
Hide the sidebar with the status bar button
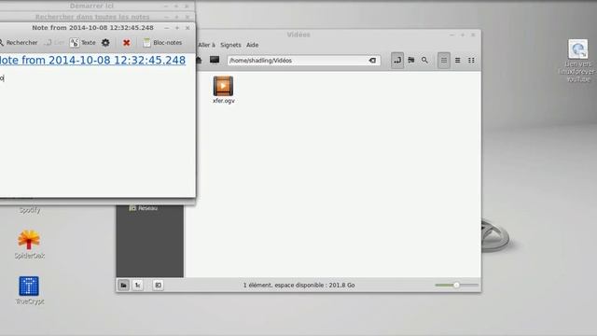click(x=158, y=285)
